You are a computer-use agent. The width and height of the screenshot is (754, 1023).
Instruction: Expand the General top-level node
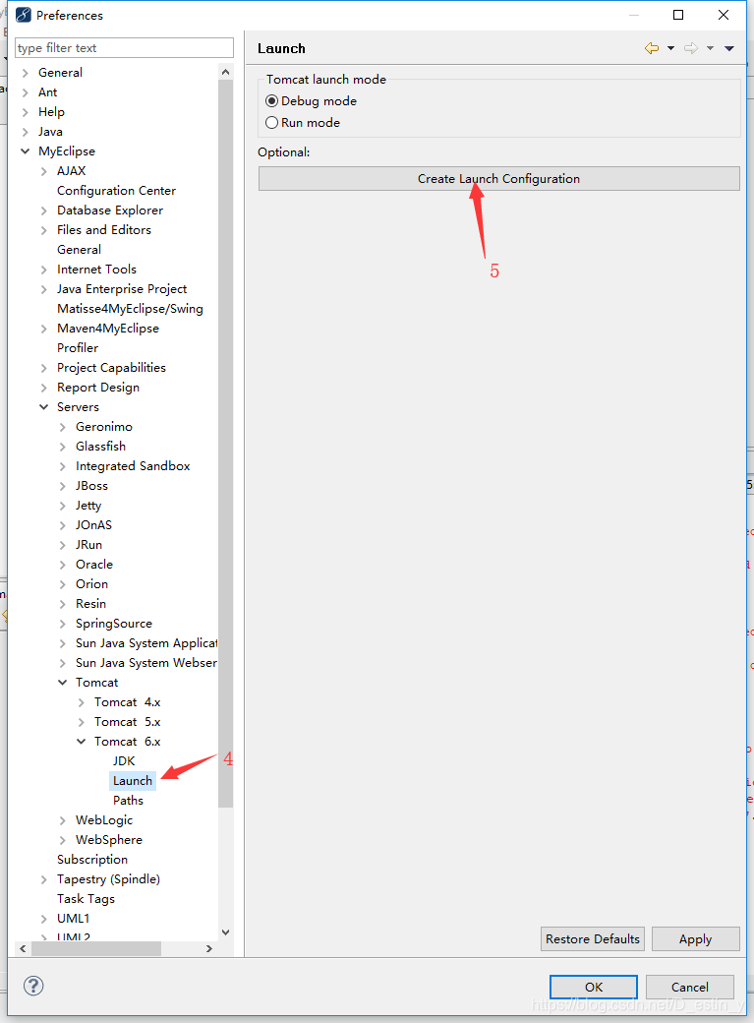pyautogui.click(x=26, y=73)
